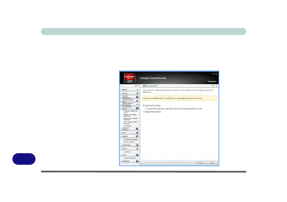Click the yellow CrossFireX notice banner
The image size is (287, 202).
(x=179, y=98)
